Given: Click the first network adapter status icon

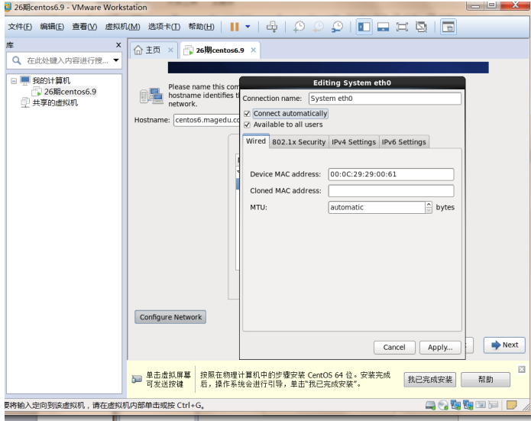Looking at the screenshot, I should tap(455, 405).
